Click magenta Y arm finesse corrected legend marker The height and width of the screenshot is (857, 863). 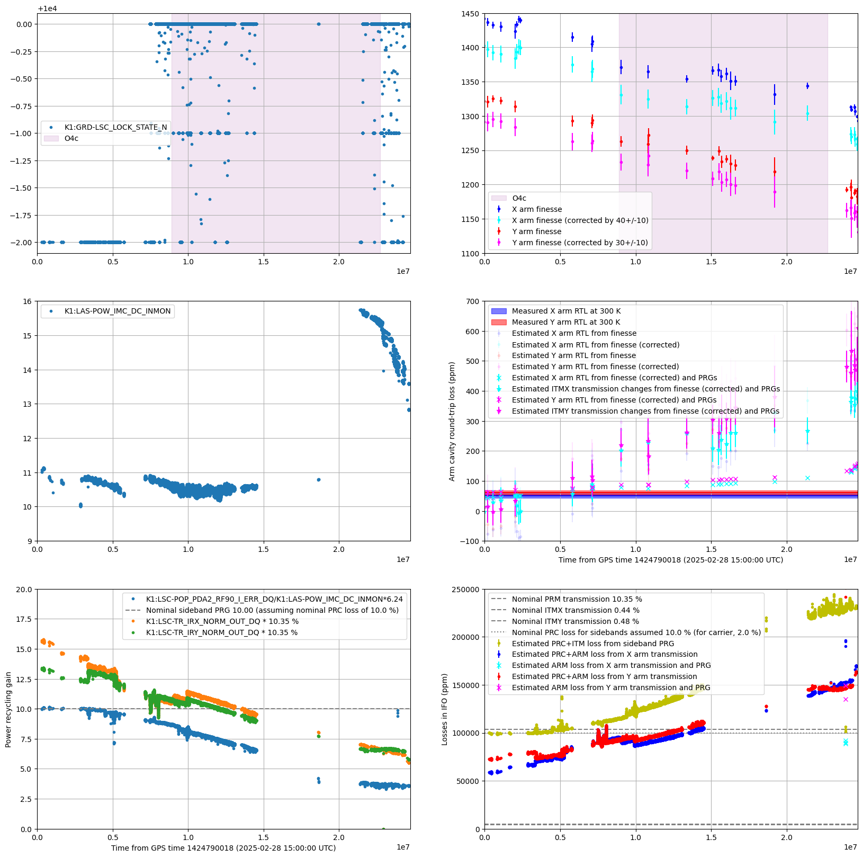tap(499, 243)
